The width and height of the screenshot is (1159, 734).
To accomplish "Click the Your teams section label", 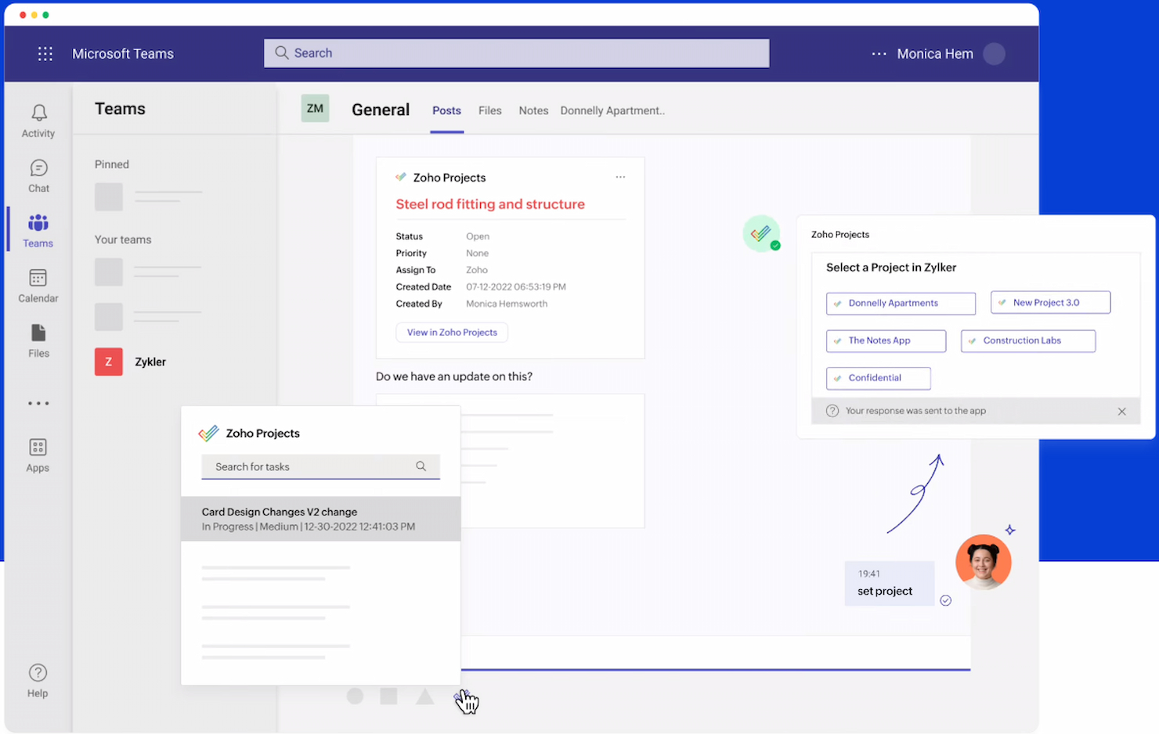I will pyautogui.click(x=123, y=239).
